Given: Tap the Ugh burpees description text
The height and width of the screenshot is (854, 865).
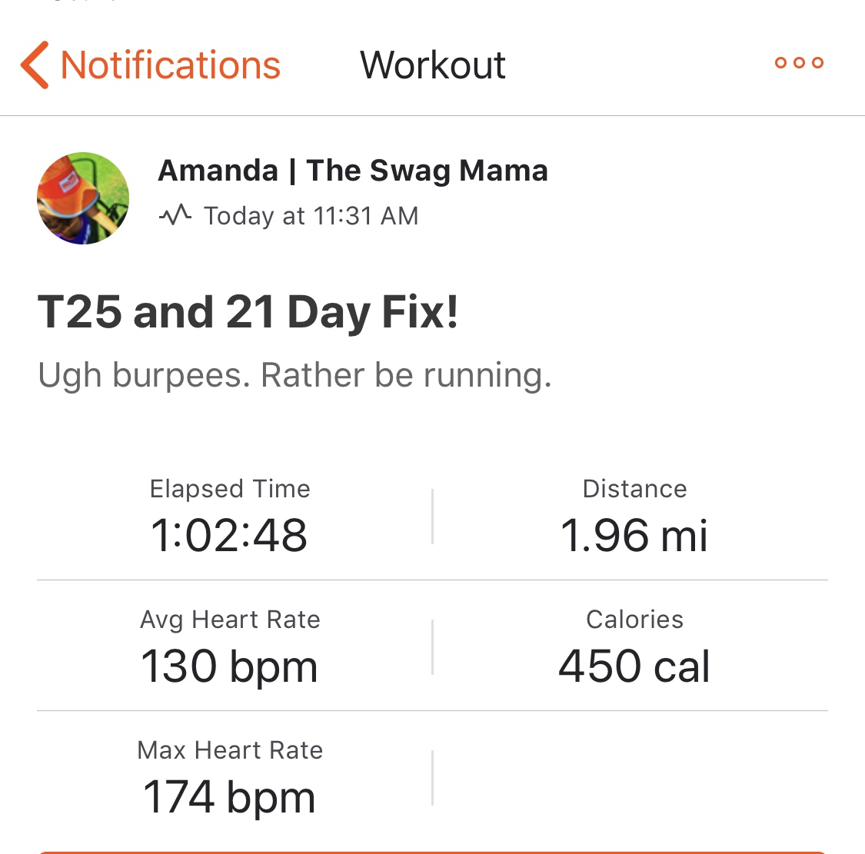Looking at the screenshot, I should (x=294, y=376).
